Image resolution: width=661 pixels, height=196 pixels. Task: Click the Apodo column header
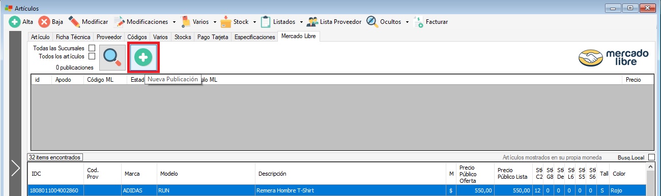[68, 80]
